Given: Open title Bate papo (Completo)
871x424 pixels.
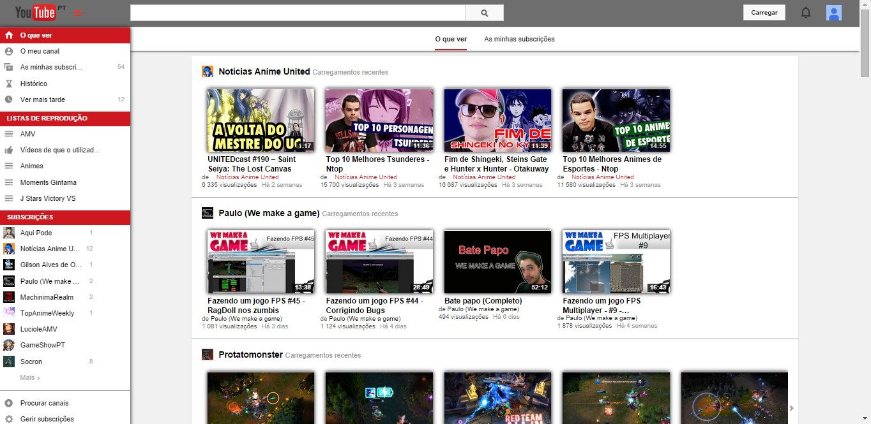Looking at the screenshot, I should click(x=483, y=301).
